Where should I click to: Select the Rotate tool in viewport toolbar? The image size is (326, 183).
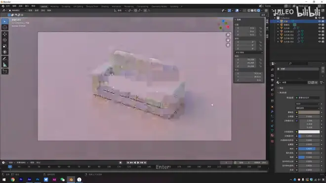click(x=5, y=40)
